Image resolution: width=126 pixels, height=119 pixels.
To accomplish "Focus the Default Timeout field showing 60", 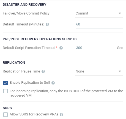I will pos(99,24).
